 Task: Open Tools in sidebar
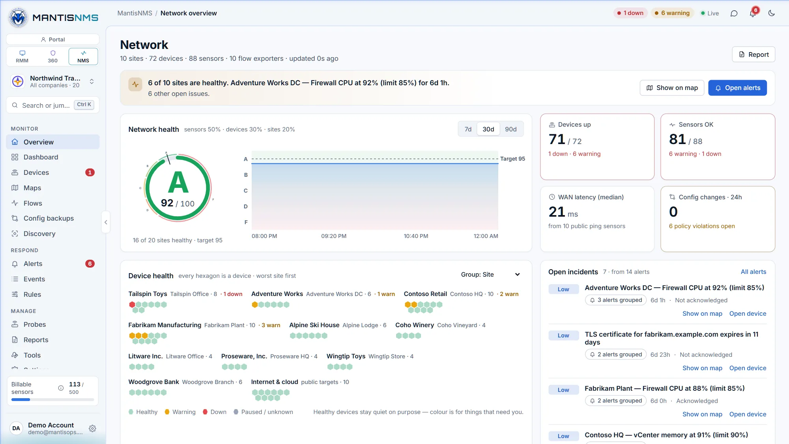[53, 355]
